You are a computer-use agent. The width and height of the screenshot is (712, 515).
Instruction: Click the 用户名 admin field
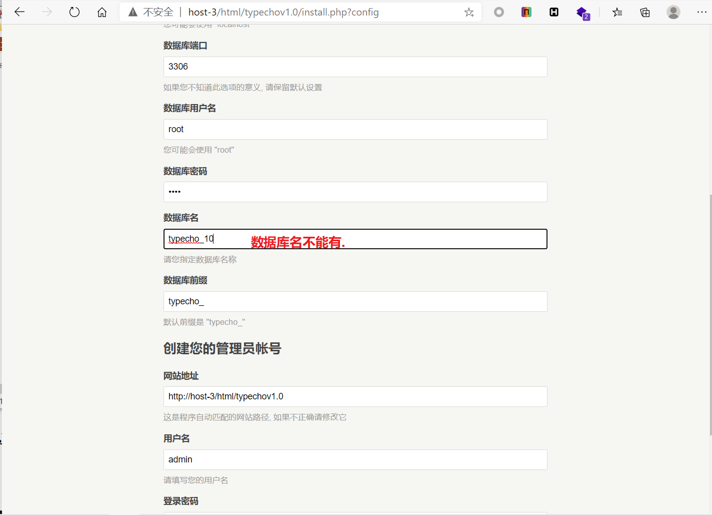point(355,459)
